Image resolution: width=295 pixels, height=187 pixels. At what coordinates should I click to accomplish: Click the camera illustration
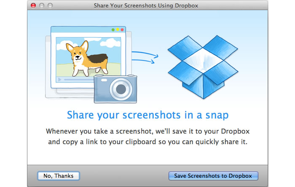coord(115,89)
